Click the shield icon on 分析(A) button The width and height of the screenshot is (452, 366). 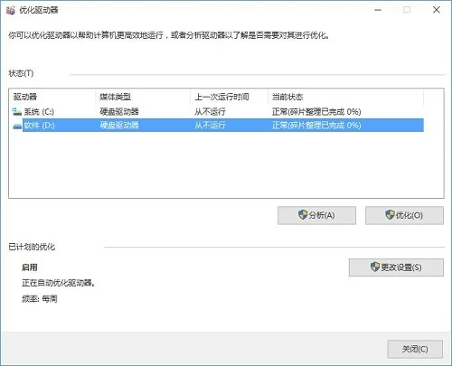tap(303, 215)
